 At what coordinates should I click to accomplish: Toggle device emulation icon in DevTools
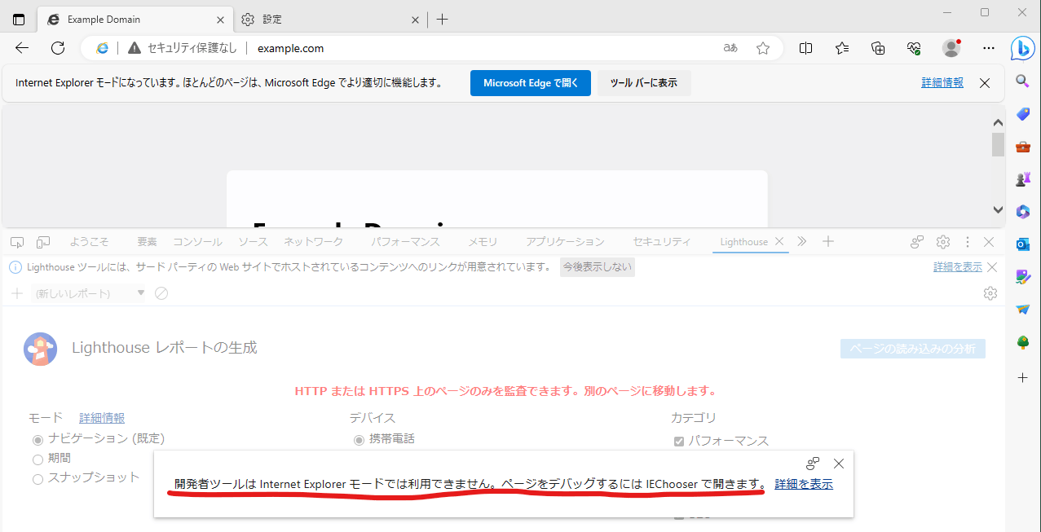pos(43,242)
